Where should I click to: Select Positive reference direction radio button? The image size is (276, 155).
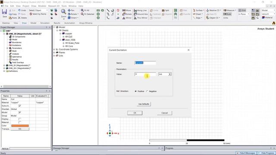(135, 91)
